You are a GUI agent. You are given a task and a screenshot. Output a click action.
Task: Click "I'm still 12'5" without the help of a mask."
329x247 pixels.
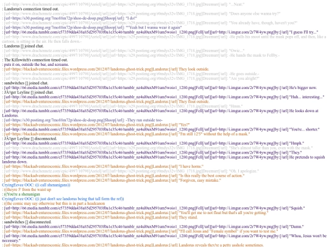tap(214, 134)
